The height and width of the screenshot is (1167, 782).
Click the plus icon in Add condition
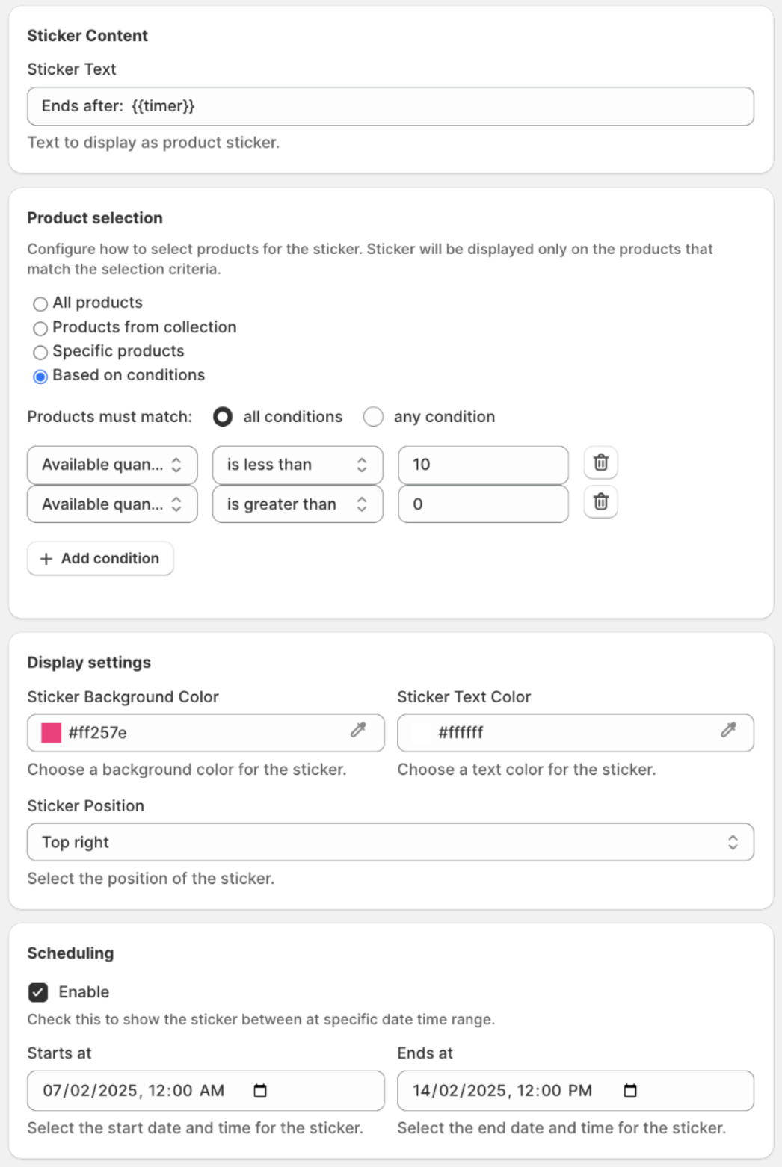(46, 559)
